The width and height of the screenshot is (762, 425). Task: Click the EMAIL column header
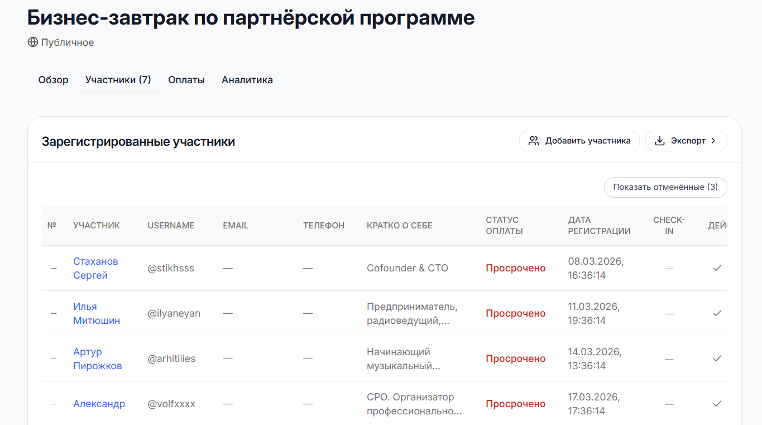pyautogui.click(x=236, y=226)
